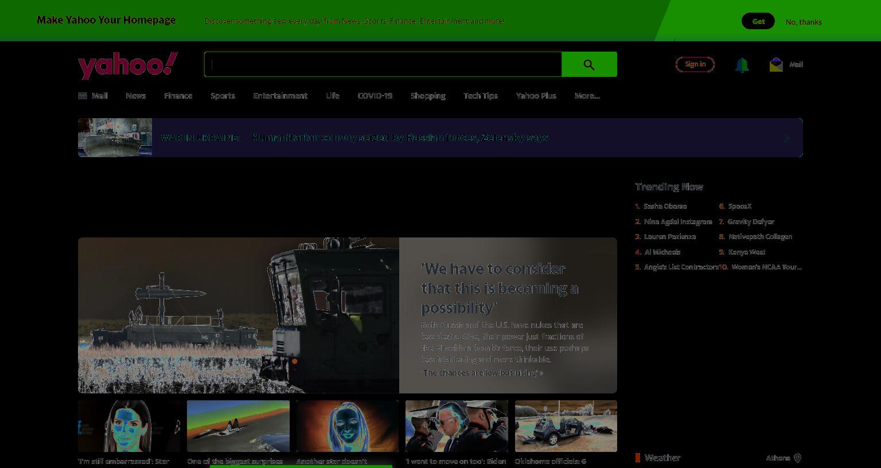This screenshot has height=468, width=881.
Task: Open trending item Sasha Obama
Action: click(665, 206)
